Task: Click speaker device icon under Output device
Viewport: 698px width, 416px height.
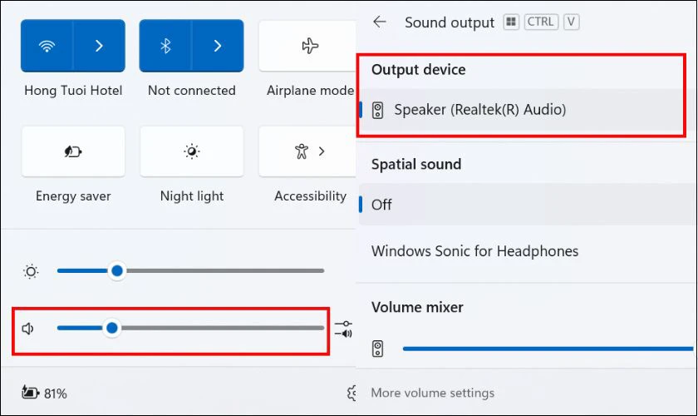Action: click(377, 110)
